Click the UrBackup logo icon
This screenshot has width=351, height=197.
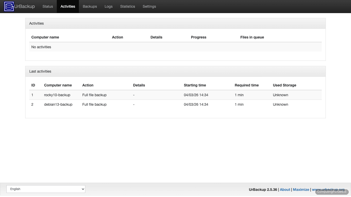tap(8, 6)
